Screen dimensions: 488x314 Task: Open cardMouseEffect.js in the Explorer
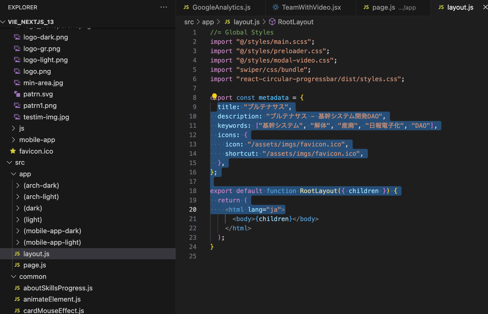pos(54,311)
